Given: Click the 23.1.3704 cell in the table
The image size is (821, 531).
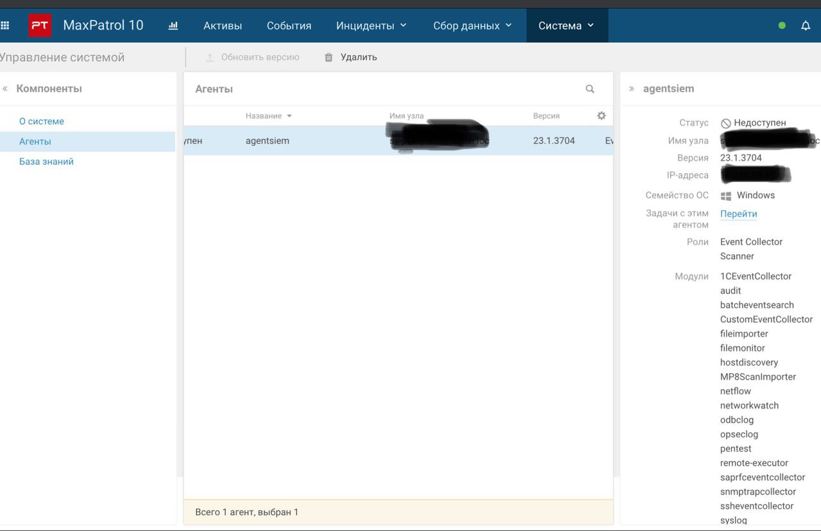Looking at the screenshot, I should point(554,140).
